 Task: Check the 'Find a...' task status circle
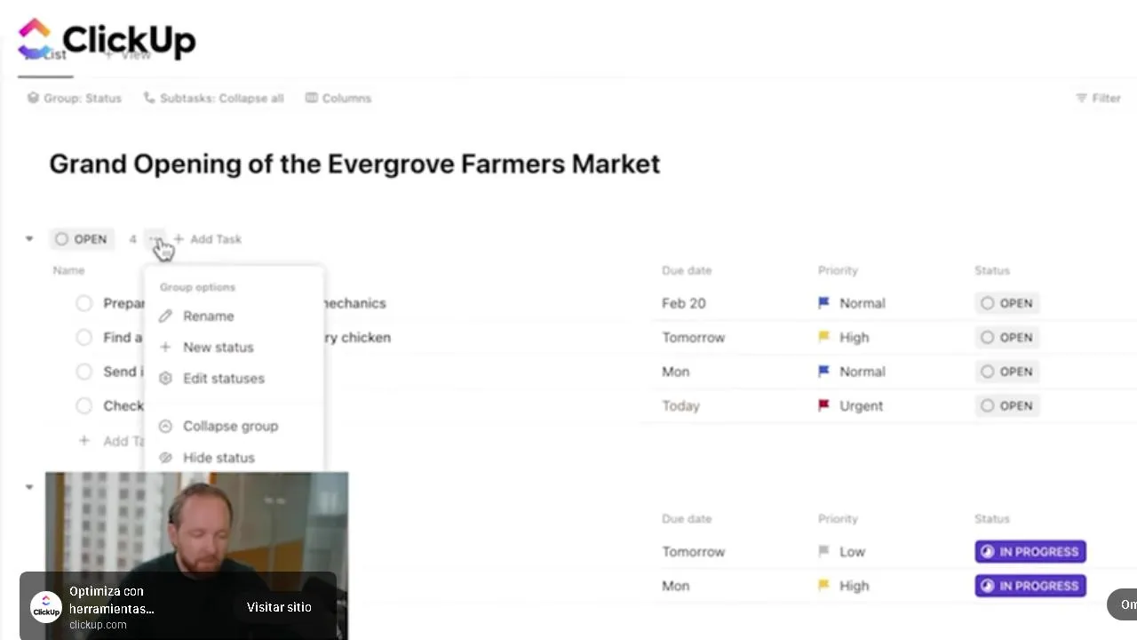(x=83, y=338)
